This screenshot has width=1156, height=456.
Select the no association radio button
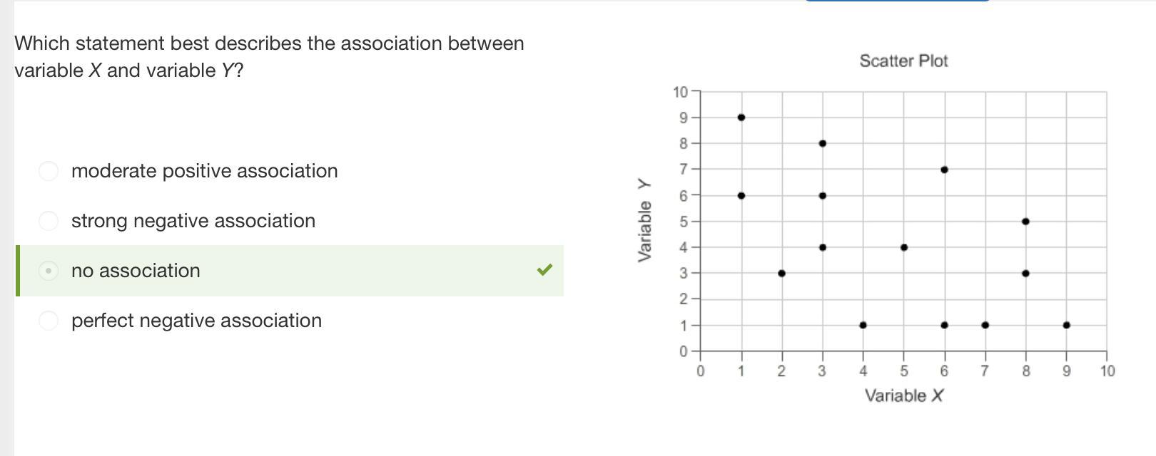(x=49, y=271)
